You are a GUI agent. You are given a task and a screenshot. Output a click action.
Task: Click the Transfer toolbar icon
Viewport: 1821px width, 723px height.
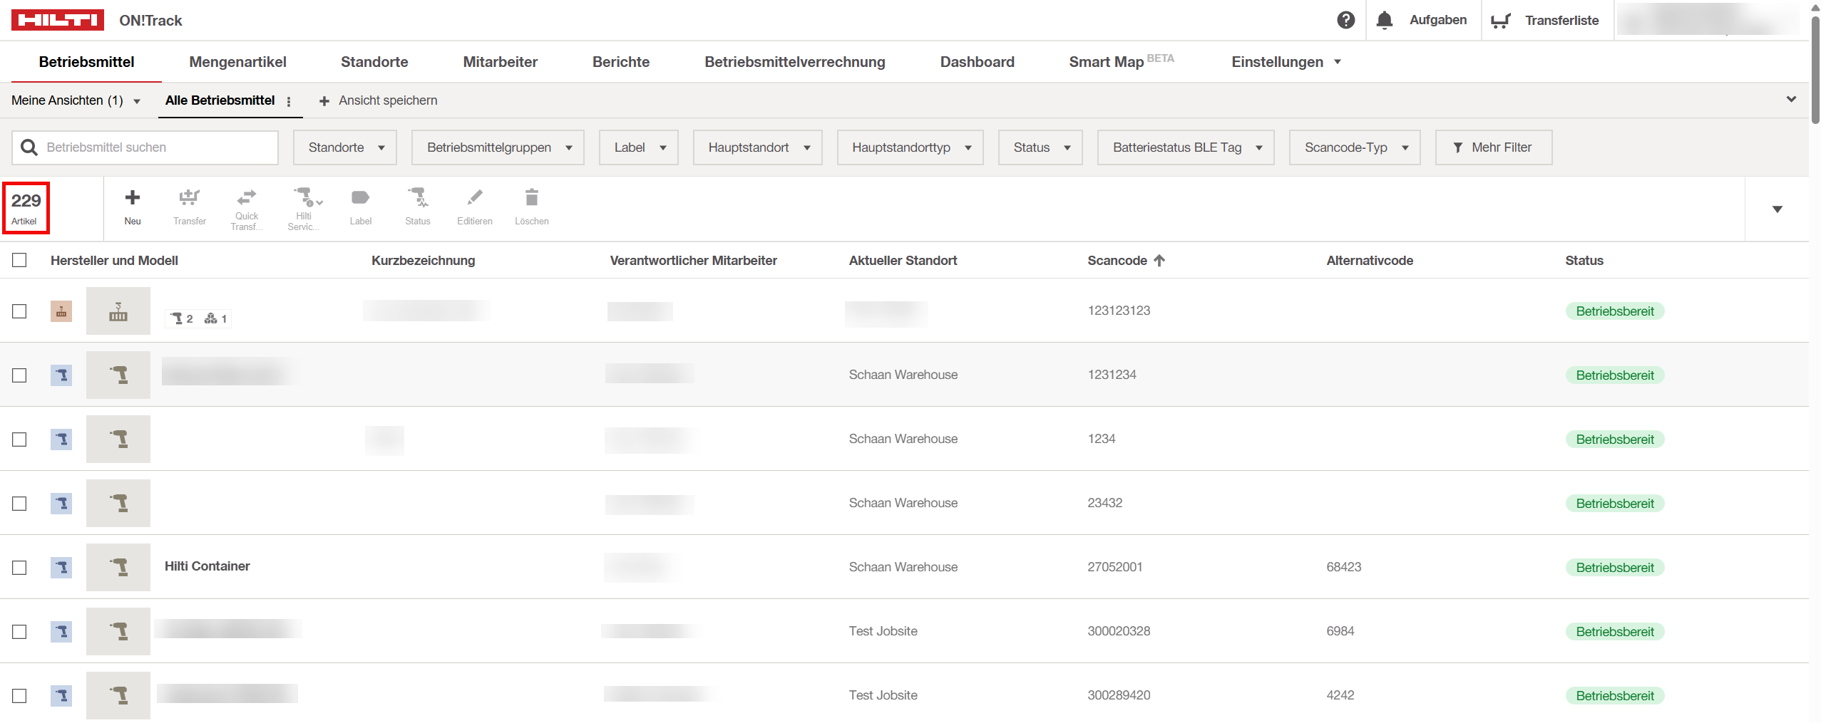click(x=189, y=198)
